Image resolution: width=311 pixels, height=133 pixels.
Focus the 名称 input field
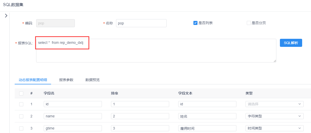tap(141, 23)
